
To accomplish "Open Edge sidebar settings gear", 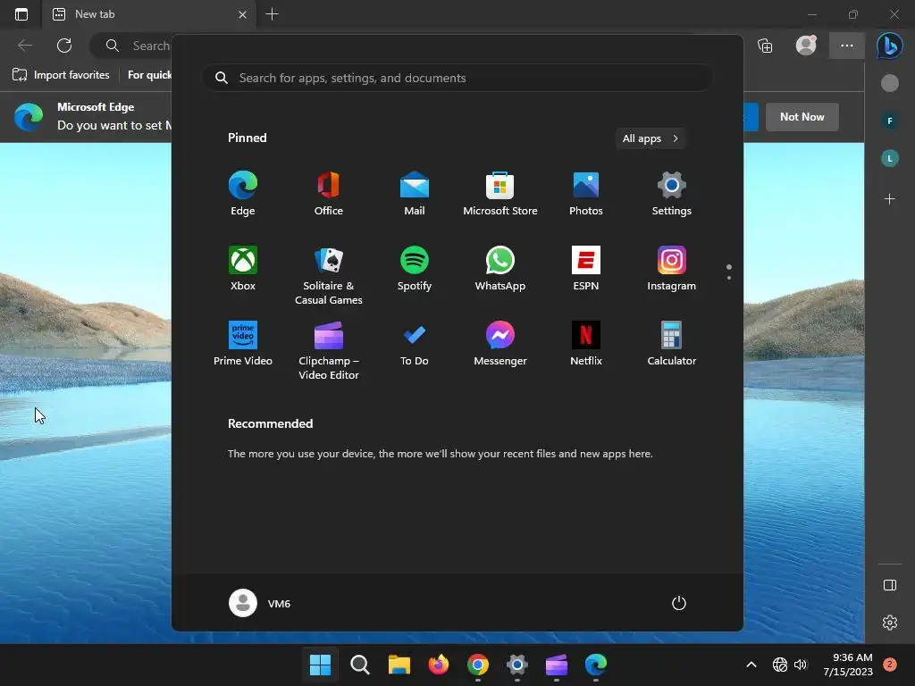I will tap(889, 623).
